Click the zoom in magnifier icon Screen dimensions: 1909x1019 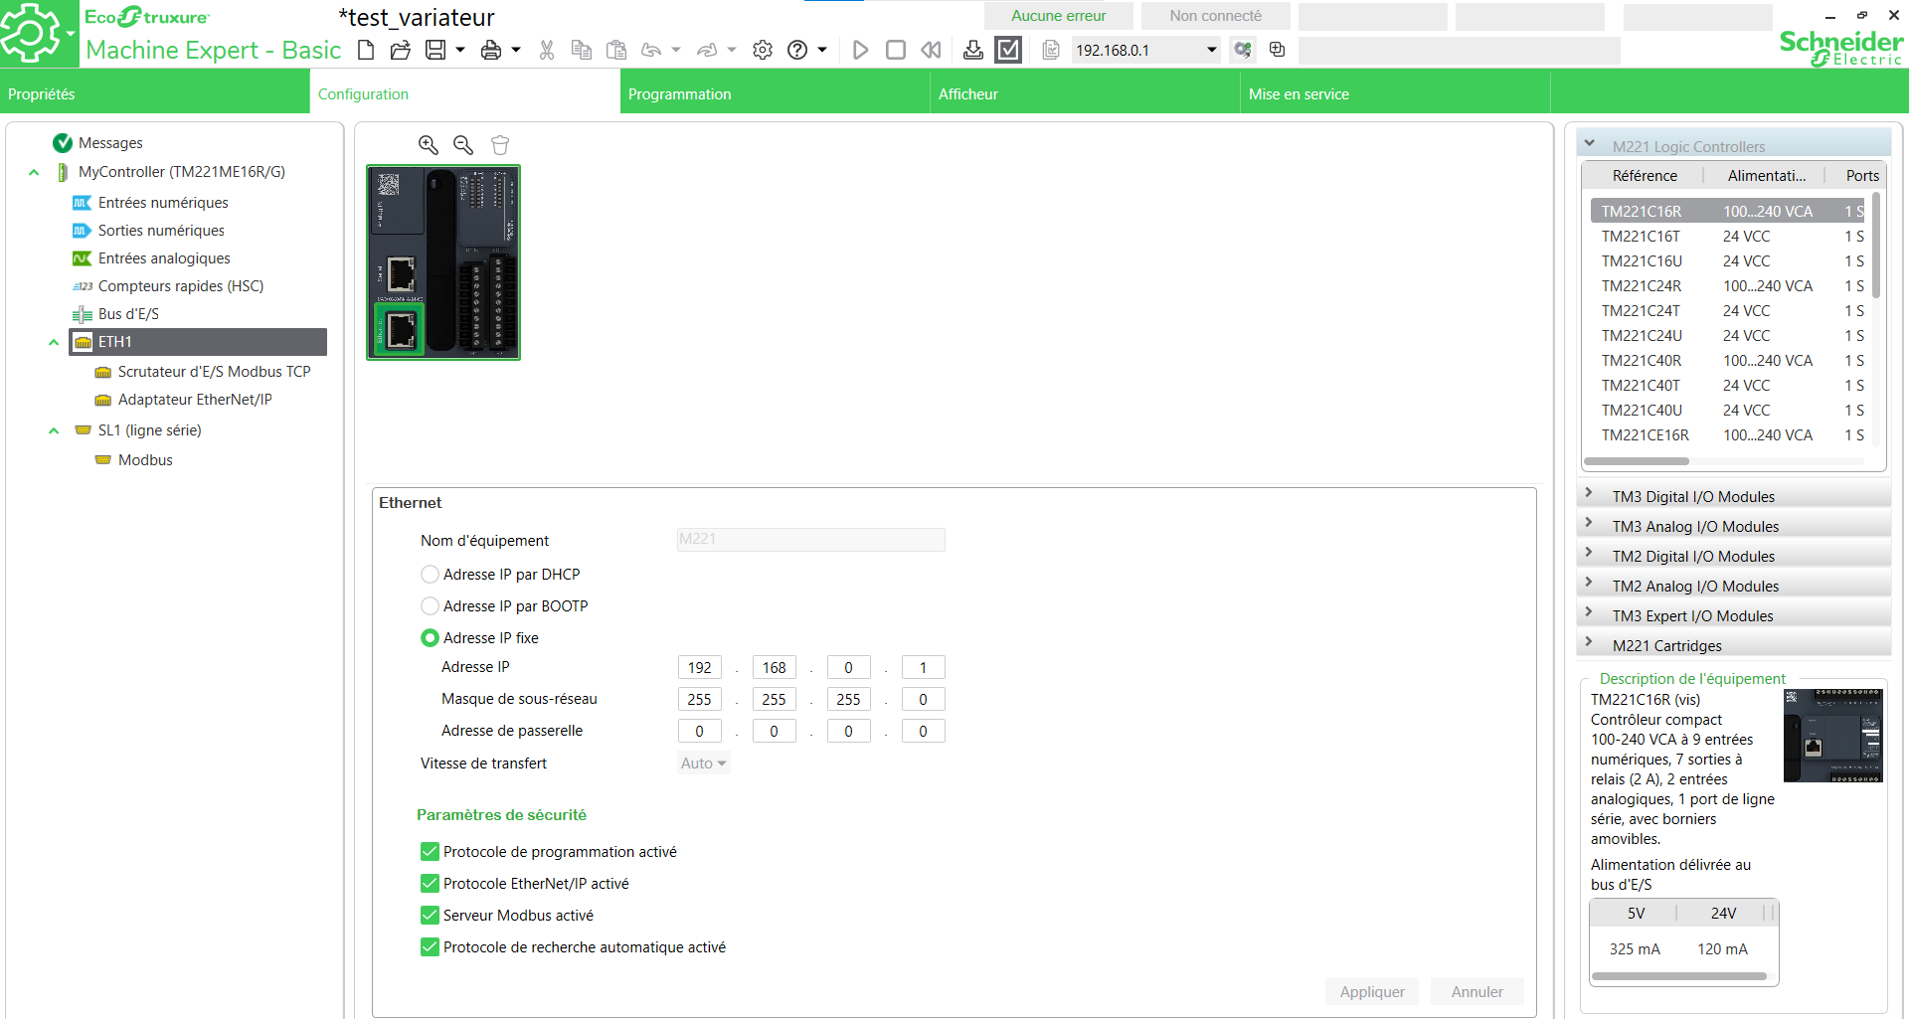(429, 145)
